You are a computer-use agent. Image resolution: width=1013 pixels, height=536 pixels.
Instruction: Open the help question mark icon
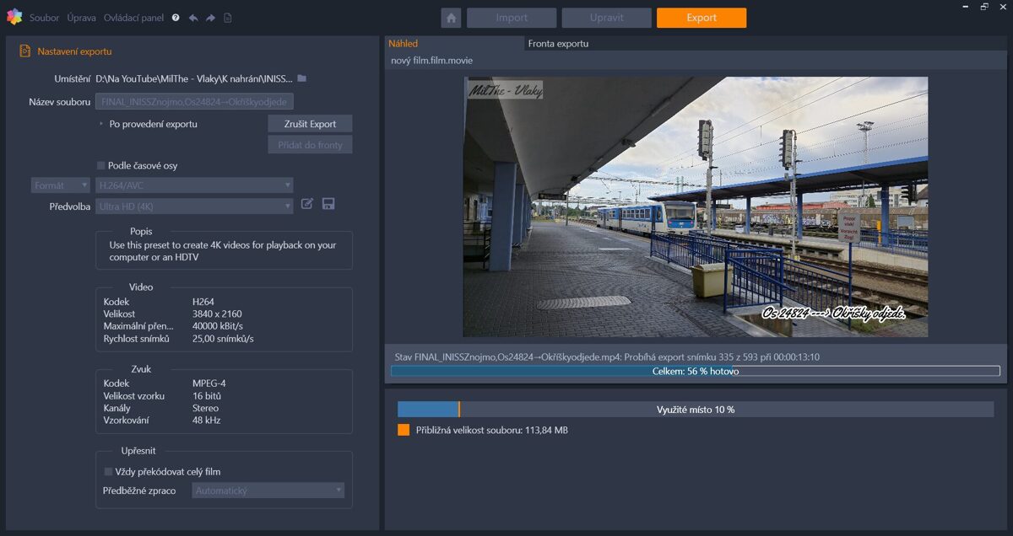[x=176, y=18]
